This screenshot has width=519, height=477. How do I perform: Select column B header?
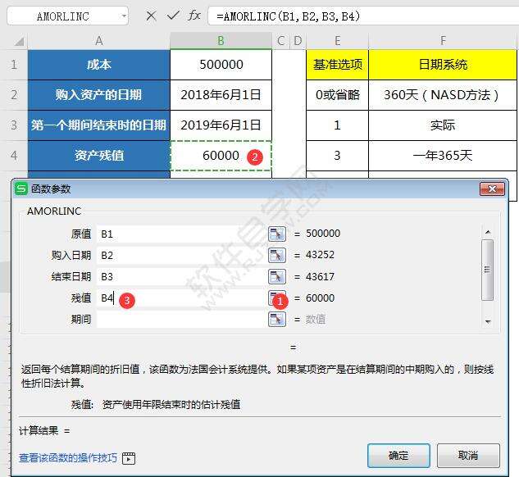[221, 41]
